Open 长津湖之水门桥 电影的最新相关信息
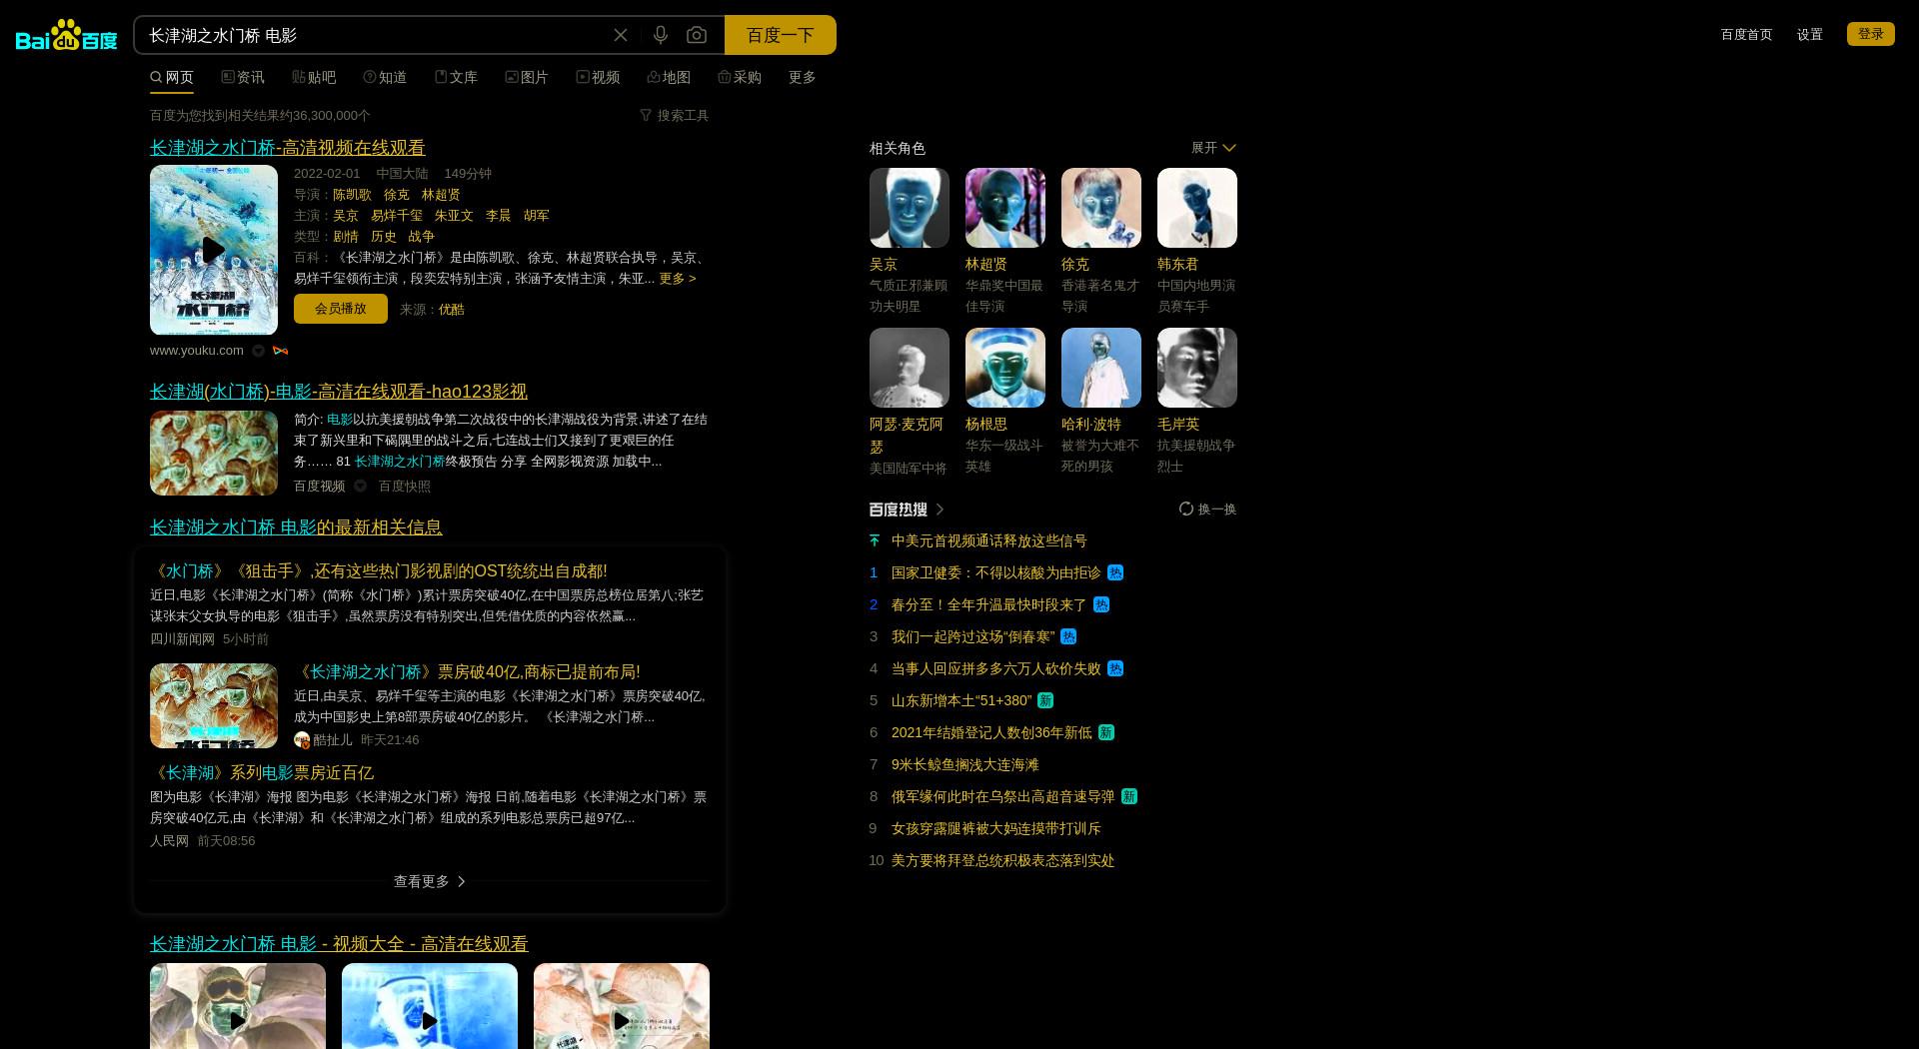Image resolution: width=1919 pixels, height=1049 pixels. point(296,526)
